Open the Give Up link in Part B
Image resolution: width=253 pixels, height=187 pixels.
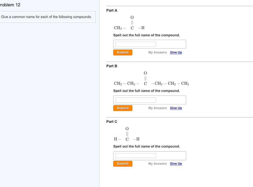(x=176, y=108)
